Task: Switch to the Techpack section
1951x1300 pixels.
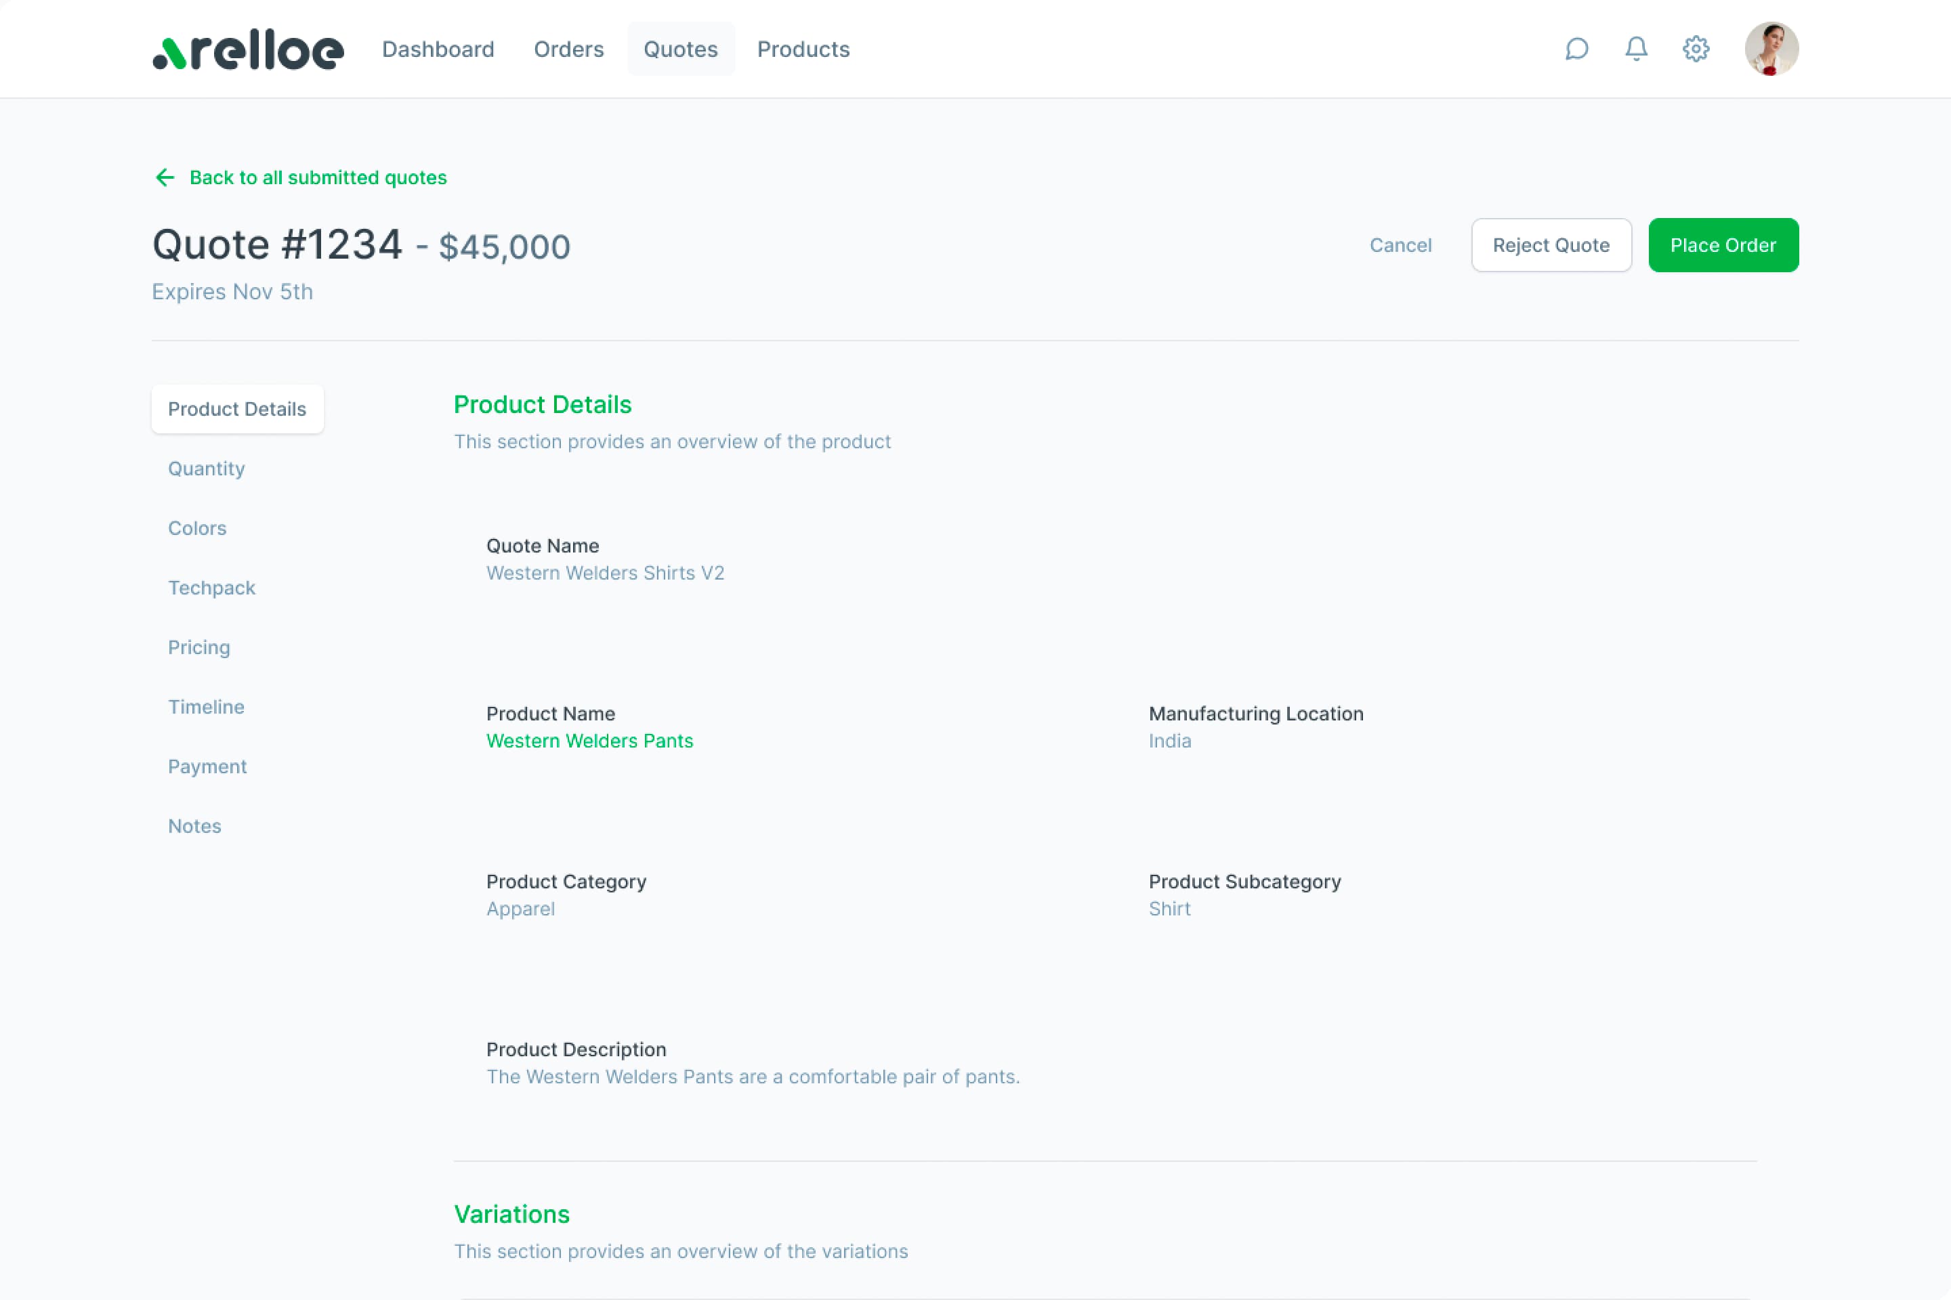Action: [x=211, y=588]
